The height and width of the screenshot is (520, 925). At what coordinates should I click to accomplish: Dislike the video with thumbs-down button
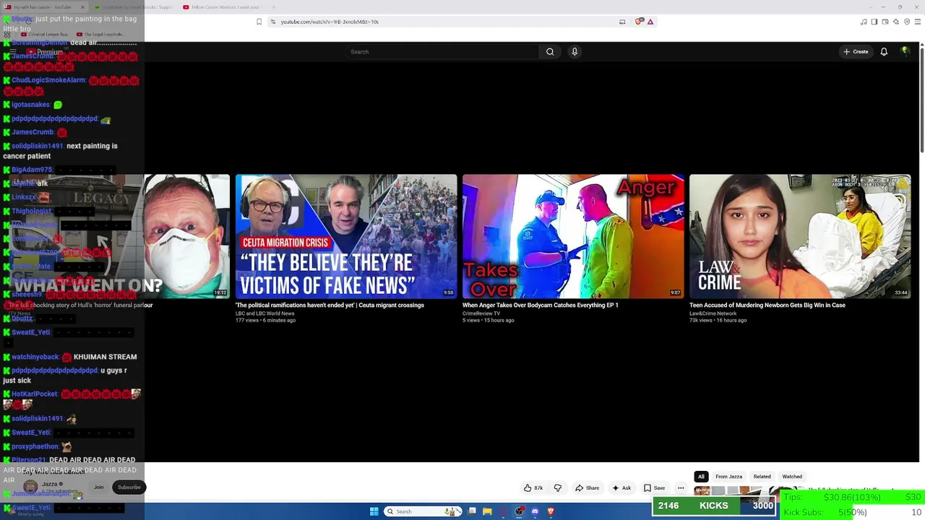tap(558, 488)
